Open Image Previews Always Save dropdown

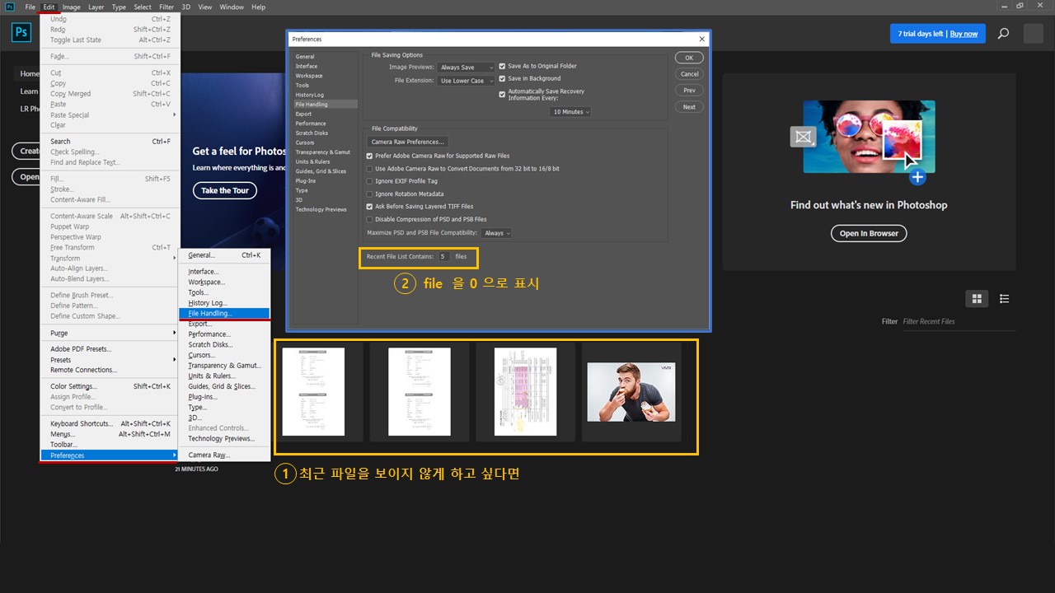[466, 68]
